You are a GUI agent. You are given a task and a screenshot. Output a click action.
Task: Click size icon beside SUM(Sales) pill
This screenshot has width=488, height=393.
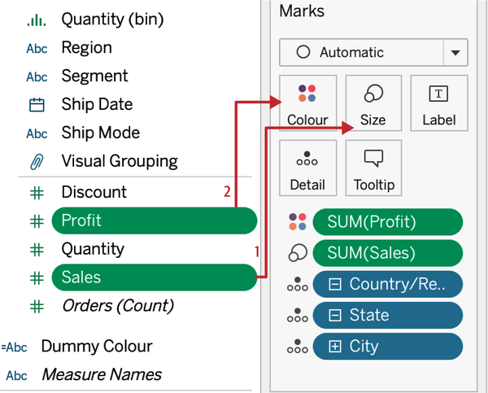coord(298,253)
